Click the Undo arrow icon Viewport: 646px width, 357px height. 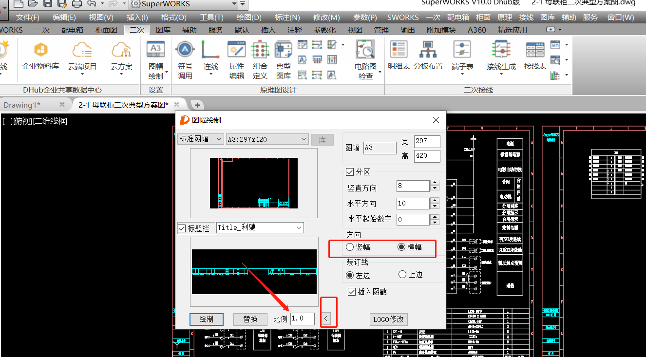pos(92,3)
